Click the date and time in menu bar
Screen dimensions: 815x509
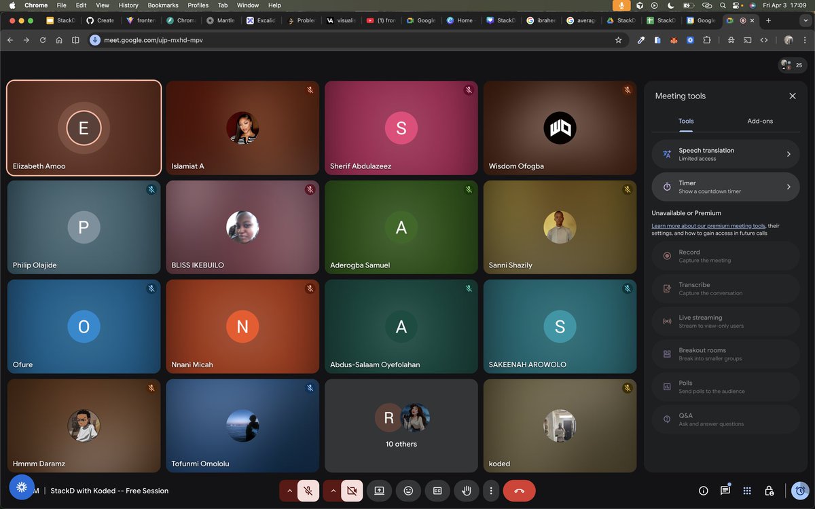tap(784, 5)
